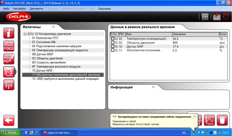Click the partly hidden red chart button

tap(200, 120)
